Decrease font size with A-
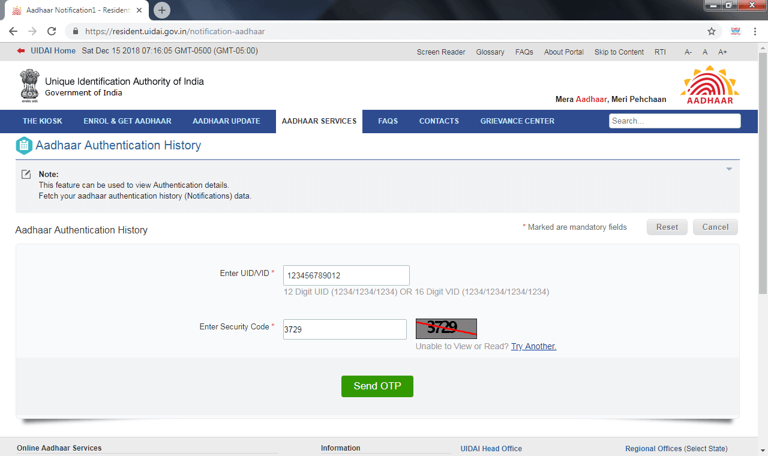The height and width of the screenshot is (456, 768). pos(688,52)
